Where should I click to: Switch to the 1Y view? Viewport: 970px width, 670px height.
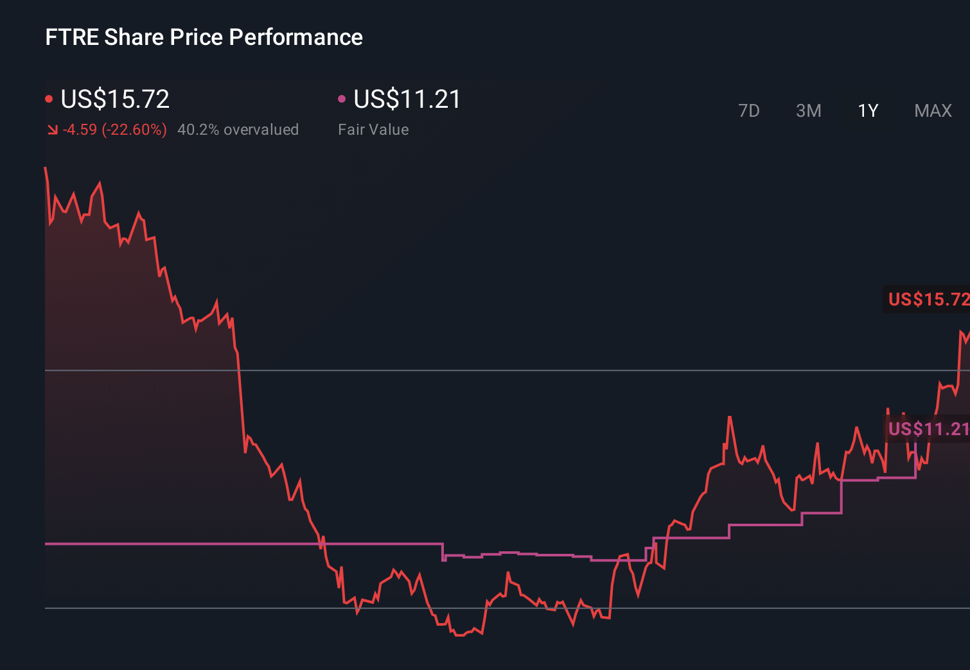(867, 110)
